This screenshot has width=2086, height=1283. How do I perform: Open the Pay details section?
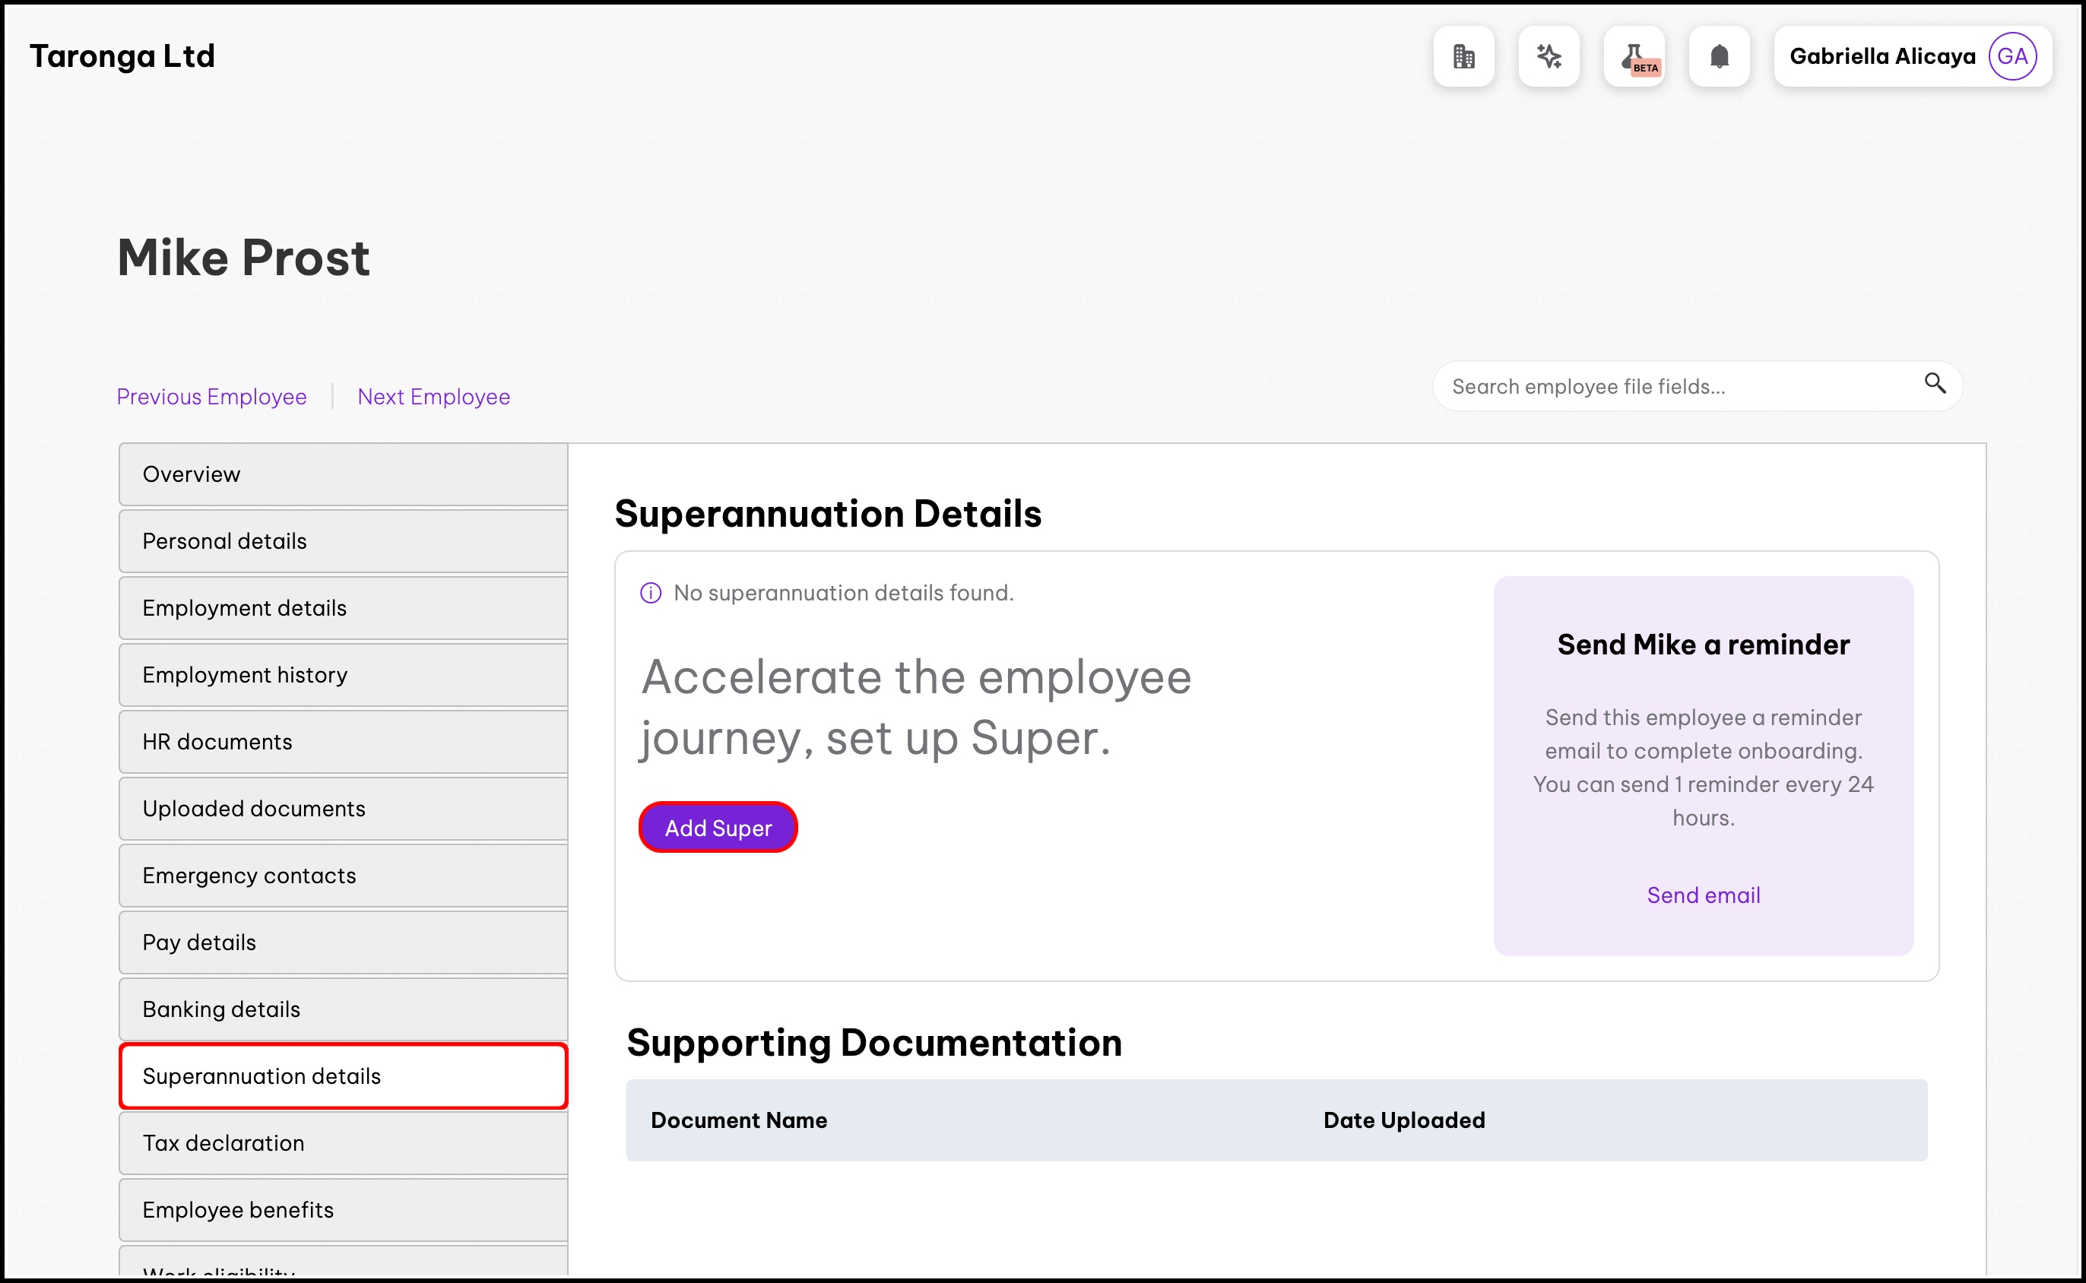coord(343,942)
